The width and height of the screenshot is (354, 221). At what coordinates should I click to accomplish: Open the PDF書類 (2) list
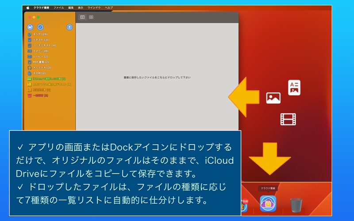pyautogui.click(x=38, y=62)
